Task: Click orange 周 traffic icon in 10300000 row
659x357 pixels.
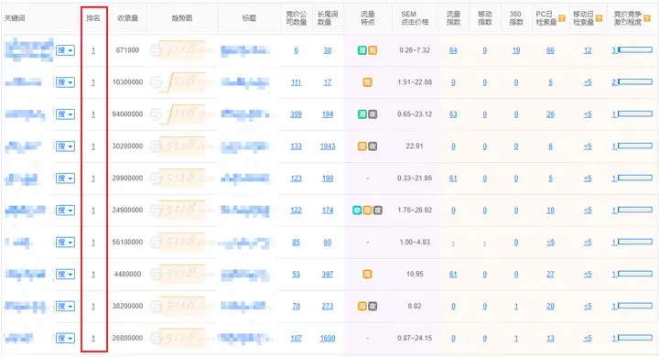Action: pyautogui.click(x=367, y=82)
